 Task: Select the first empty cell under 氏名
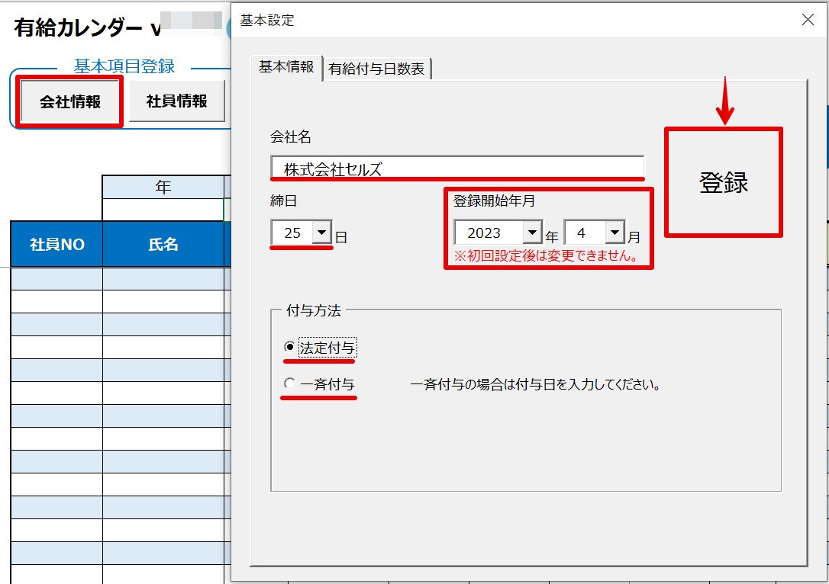(163, 279)
